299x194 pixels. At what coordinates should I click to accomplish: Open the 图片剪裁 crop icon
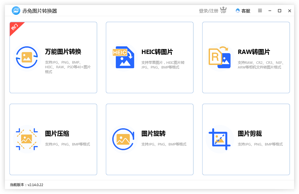click(x=220, y=139)
